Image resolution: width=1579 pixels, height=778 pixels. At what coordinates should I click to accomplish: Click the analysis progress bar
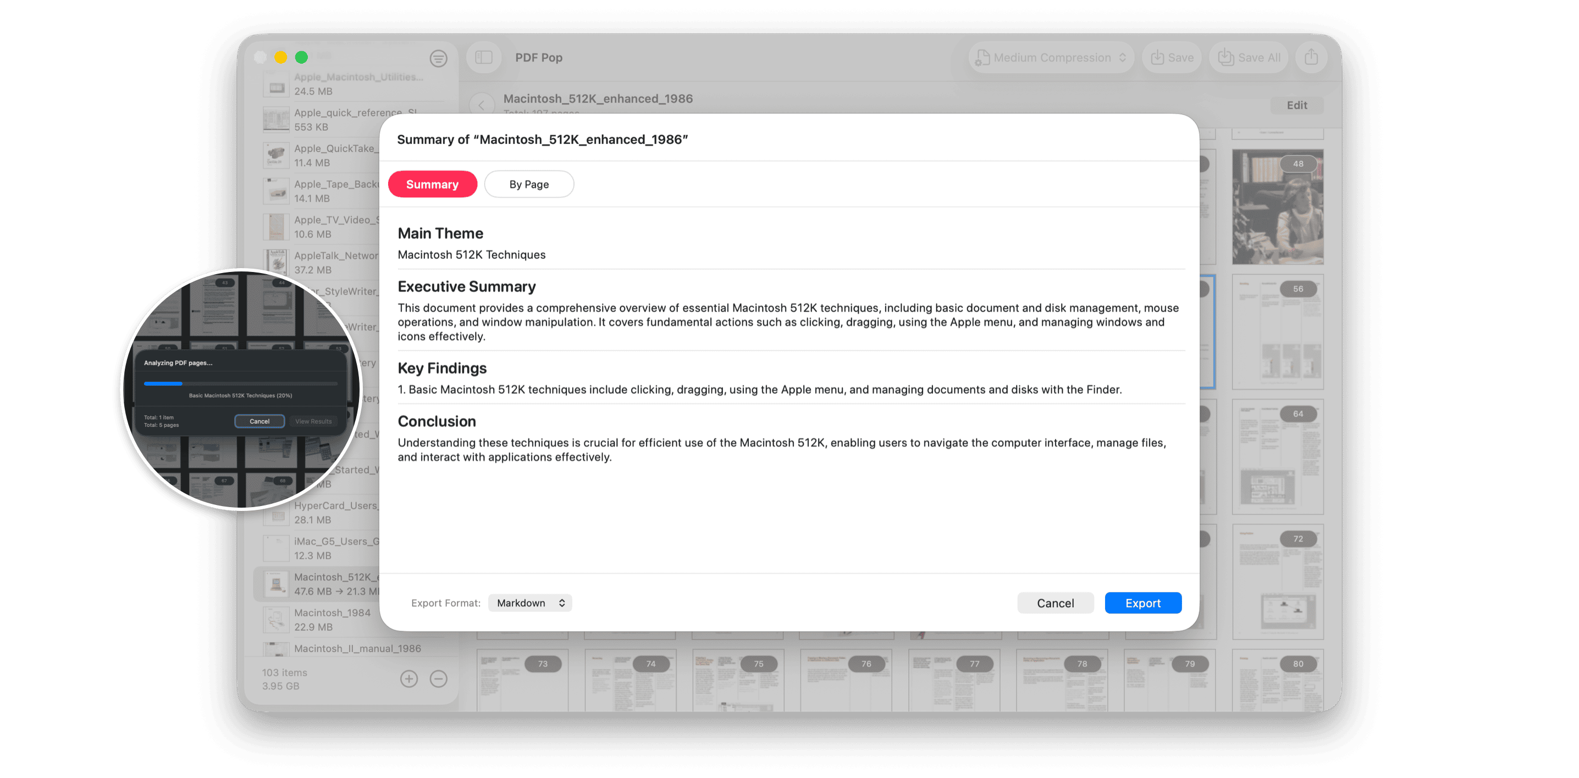240,384
